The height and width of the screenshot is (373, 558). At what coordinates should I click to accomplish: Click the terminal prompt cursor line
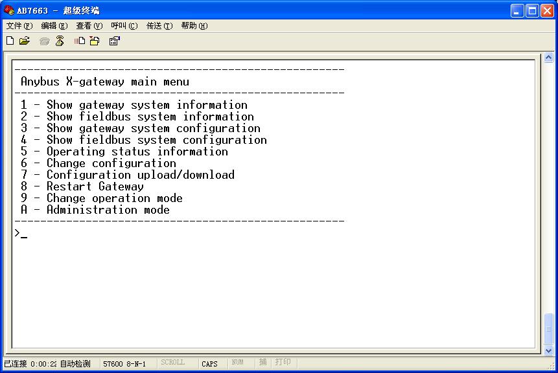(x=21, y=234)
